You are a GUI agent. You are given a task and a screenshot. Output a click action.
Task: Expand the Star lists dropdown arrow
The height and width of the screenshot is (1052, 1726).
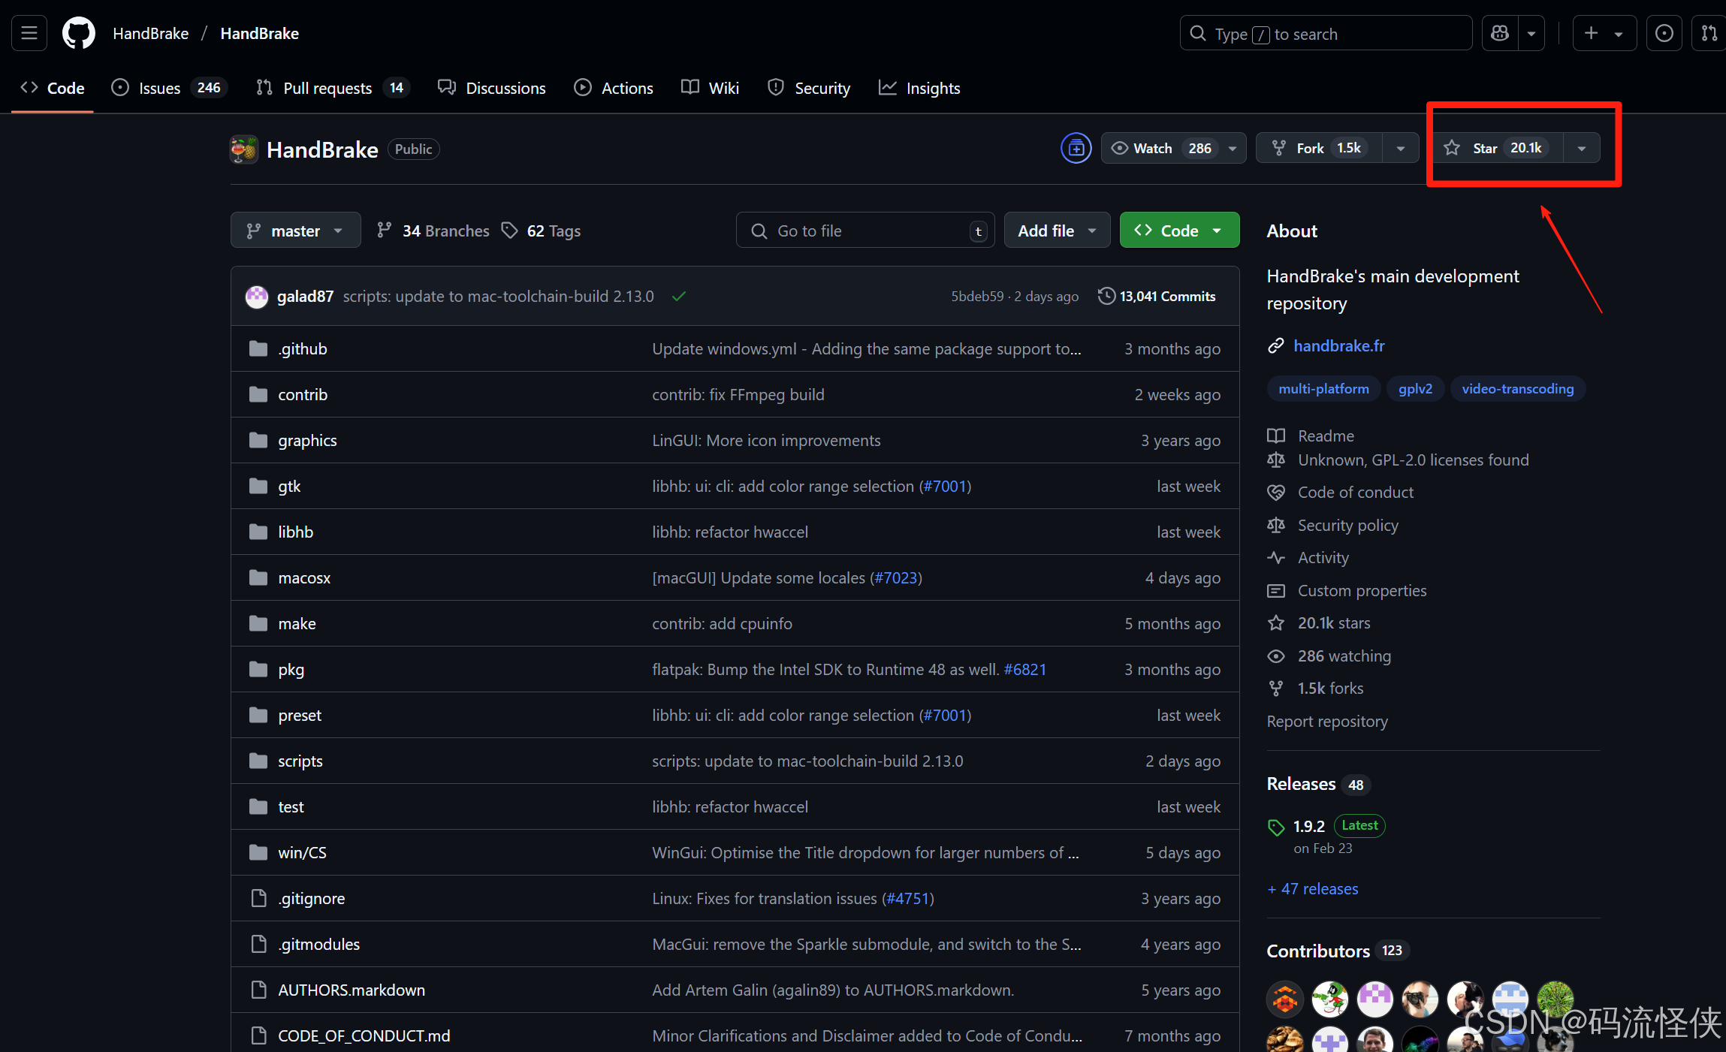click(x=1582, y=148)
